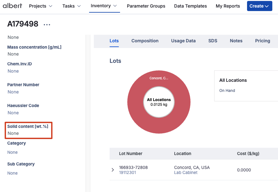The width and height of the screenshot is (278, 192).
Task: Open the three-dot menu beside A179498
Action: [x=47, y=25]
